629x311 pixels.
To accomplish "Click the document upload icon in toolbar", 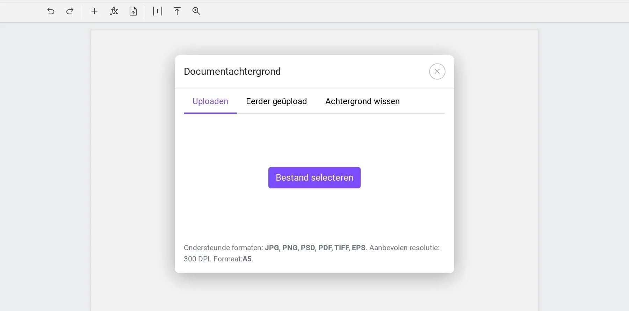I will (x=133, y=11).
